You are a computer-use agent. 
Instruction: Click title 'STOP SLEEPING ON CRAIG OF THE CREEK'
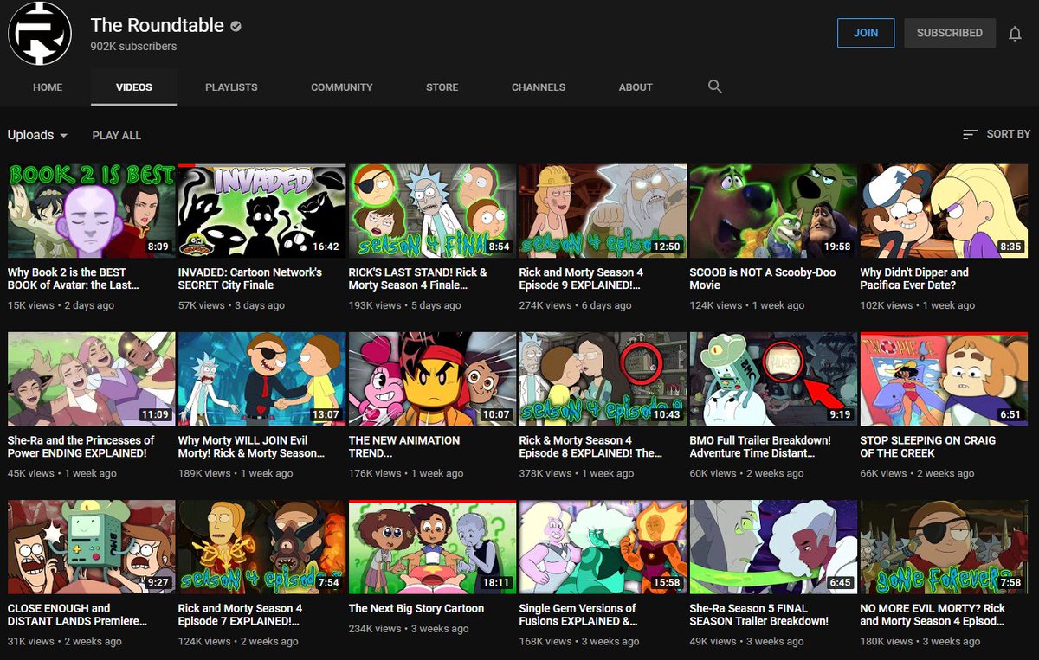point(928,446)
